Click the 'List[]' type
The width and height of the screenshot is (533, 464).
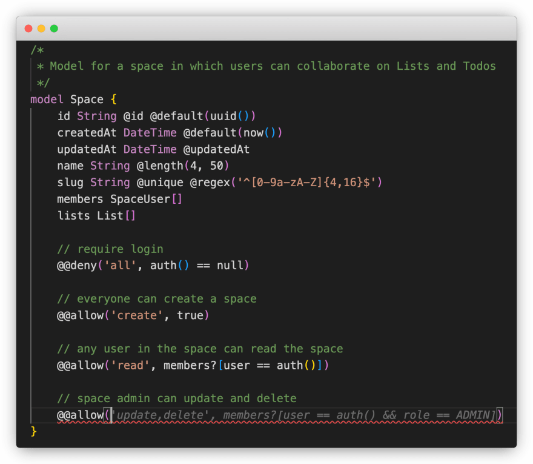point(116,216)
